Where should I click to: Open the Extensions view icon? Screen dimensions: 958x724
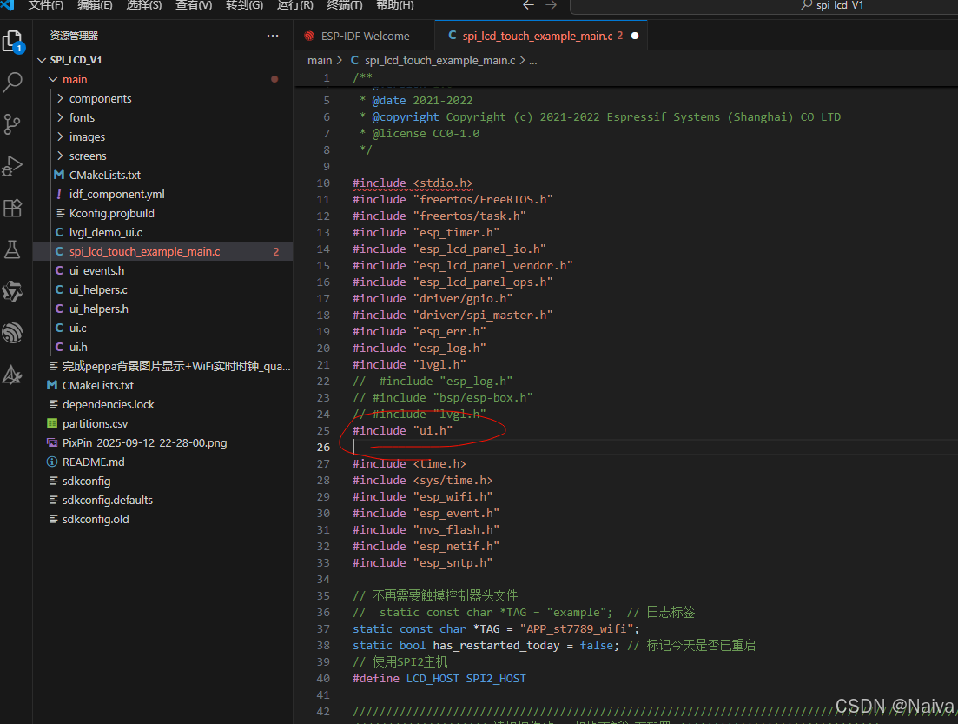click(x=12, y=208)
